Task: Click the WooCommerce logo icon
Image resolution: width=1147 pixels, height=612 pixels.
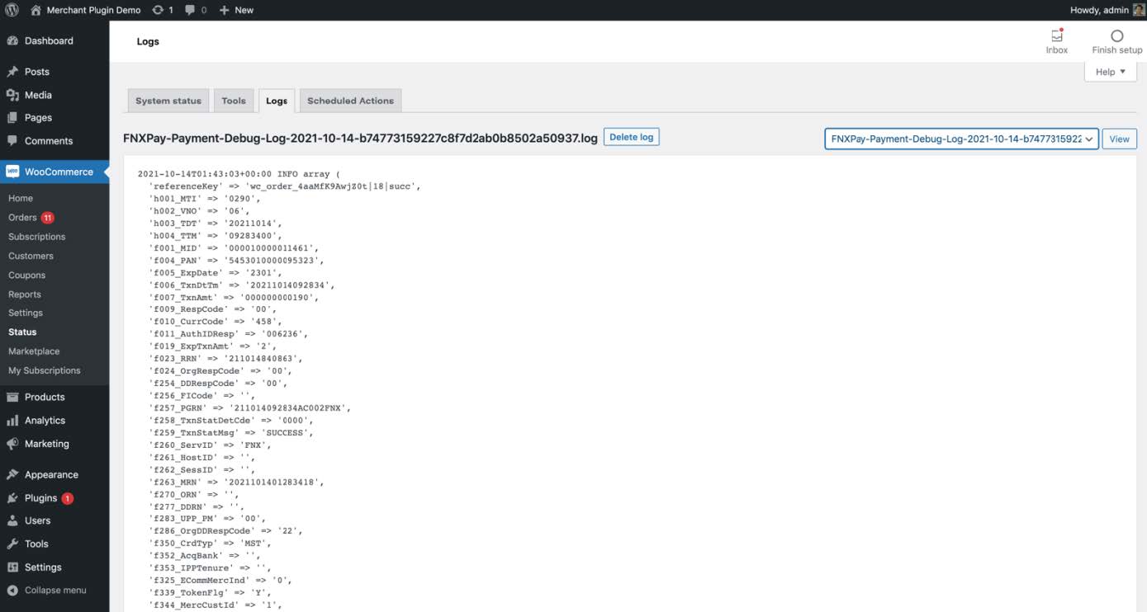Action: [12, 172]
